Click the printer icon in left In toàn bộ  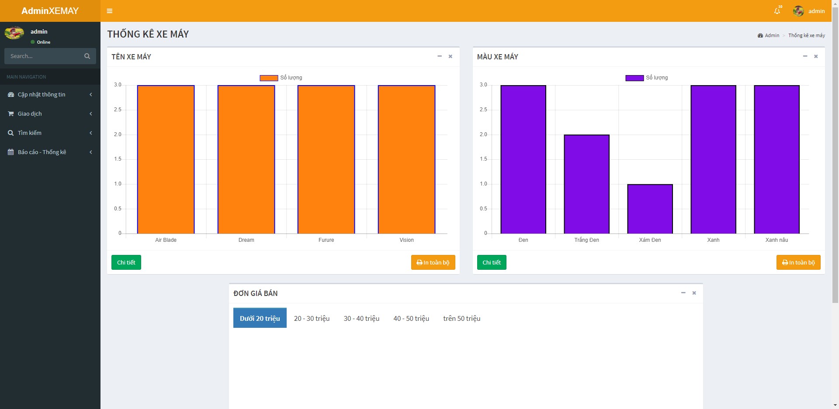419,263
